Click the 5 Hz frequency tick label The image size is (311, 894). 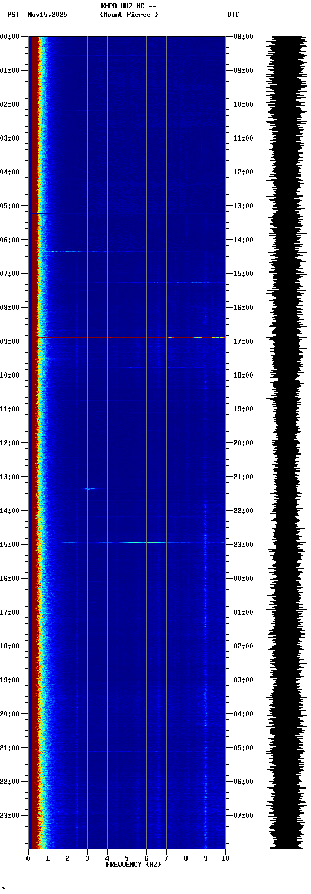(x=127, y=858)
